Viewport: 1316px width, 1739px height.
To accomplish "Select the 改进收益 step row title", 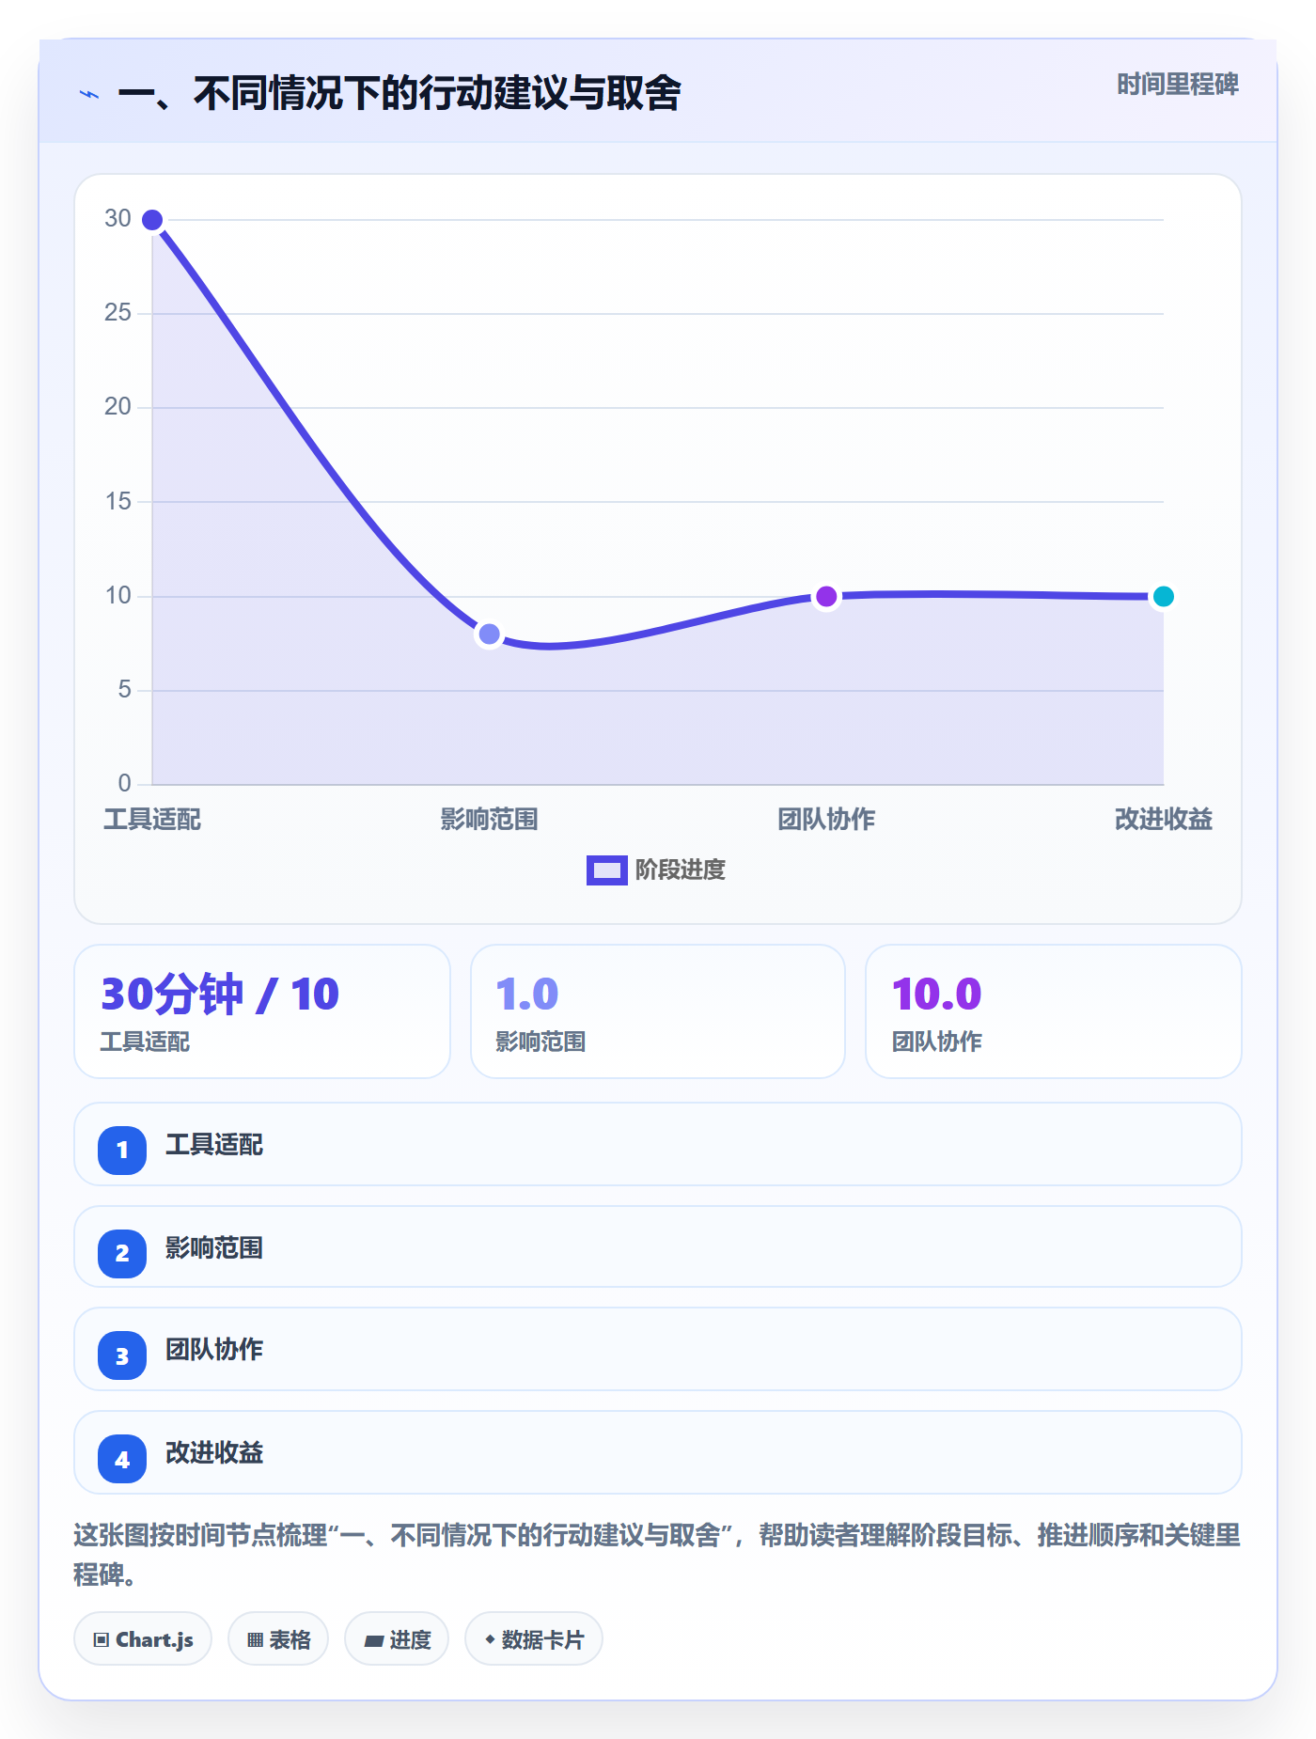I will (214, 1452).
